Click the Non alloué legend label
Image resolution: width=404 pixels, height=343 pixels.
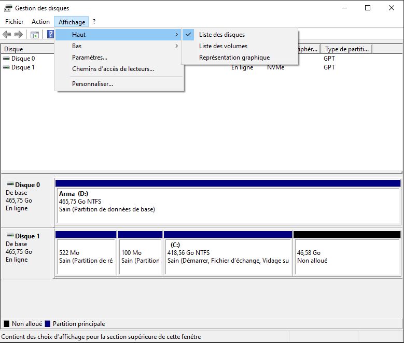point(27,324)
